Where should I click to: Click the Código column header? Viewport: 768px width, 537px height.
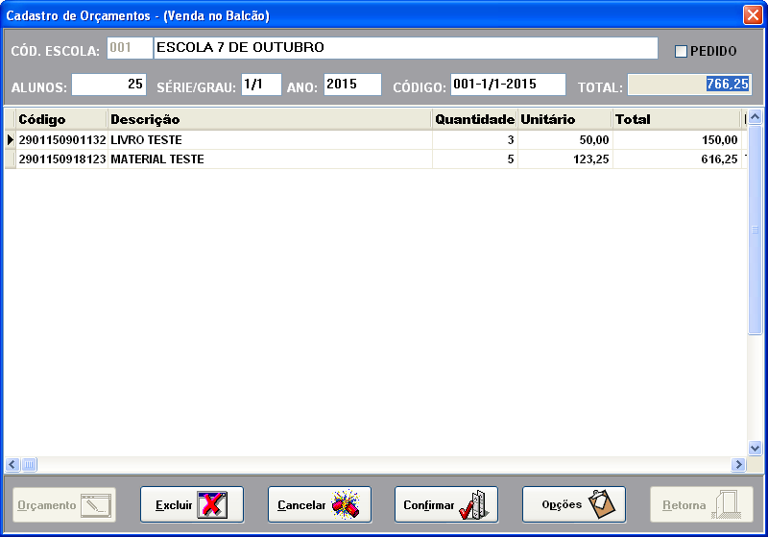[61, 119]
